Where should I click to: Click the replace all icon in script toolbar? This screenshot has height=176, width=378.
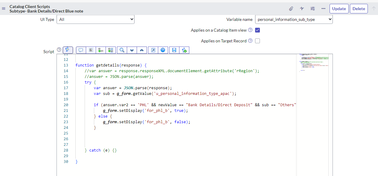[111, 50]
